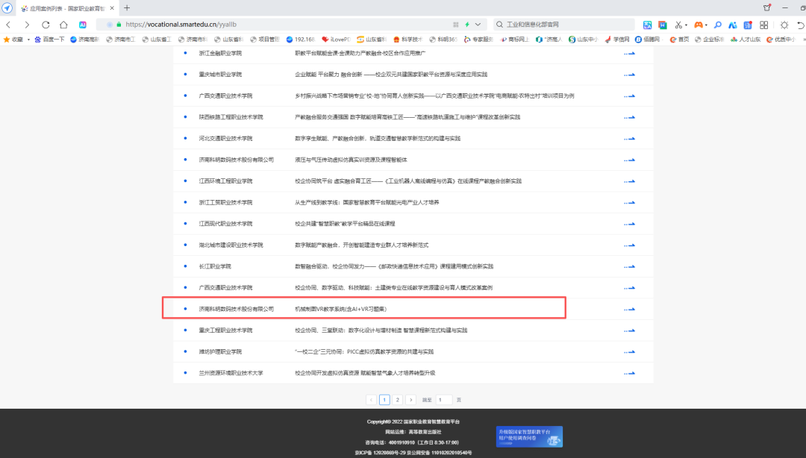806x458 pixels.
Task: Reload the page with the refresh icon
Action: coord(46,24)
